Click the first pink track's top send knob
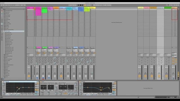Screen dimensions: 180x101 29,58
